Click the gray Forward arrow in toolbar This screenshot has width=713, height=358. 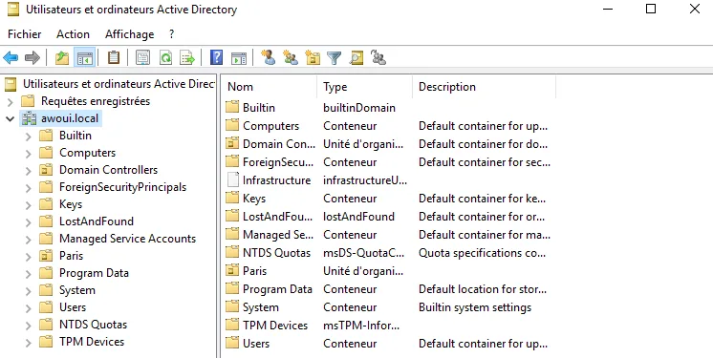coord(32,57)
